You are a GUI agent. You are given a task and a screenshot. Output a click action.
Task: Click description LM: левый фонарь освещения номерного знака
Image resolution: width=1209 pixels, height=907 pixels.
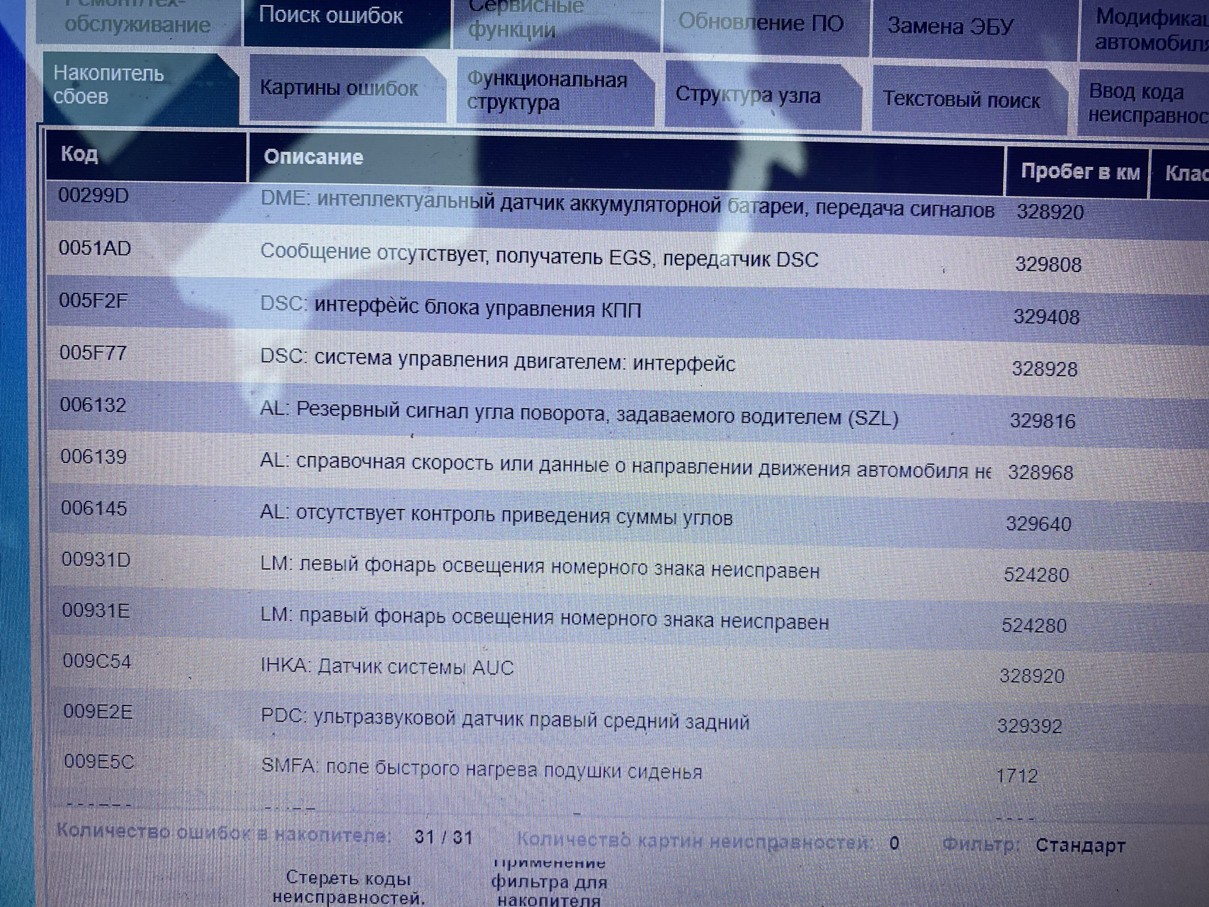[540, 568]
